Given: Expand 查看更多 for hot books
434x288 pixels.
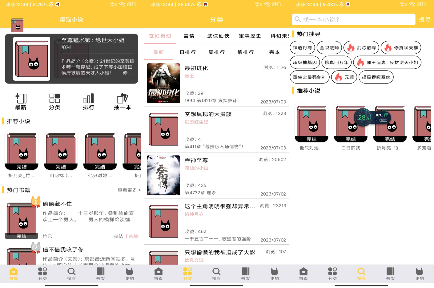Looking at the screenshot, I should coord(129,190).
